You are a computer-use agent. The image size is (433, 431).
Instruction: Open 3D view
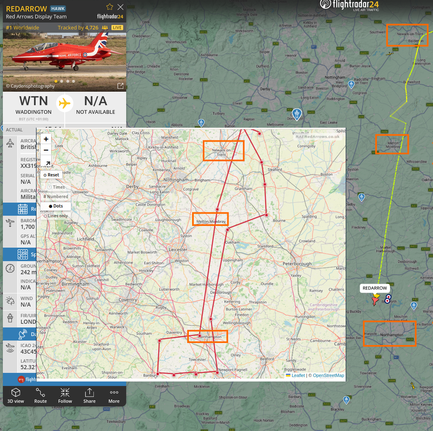point(16,395)
